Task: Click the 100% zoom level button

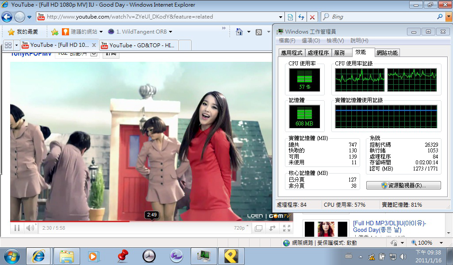Action: tap(422, 243)
